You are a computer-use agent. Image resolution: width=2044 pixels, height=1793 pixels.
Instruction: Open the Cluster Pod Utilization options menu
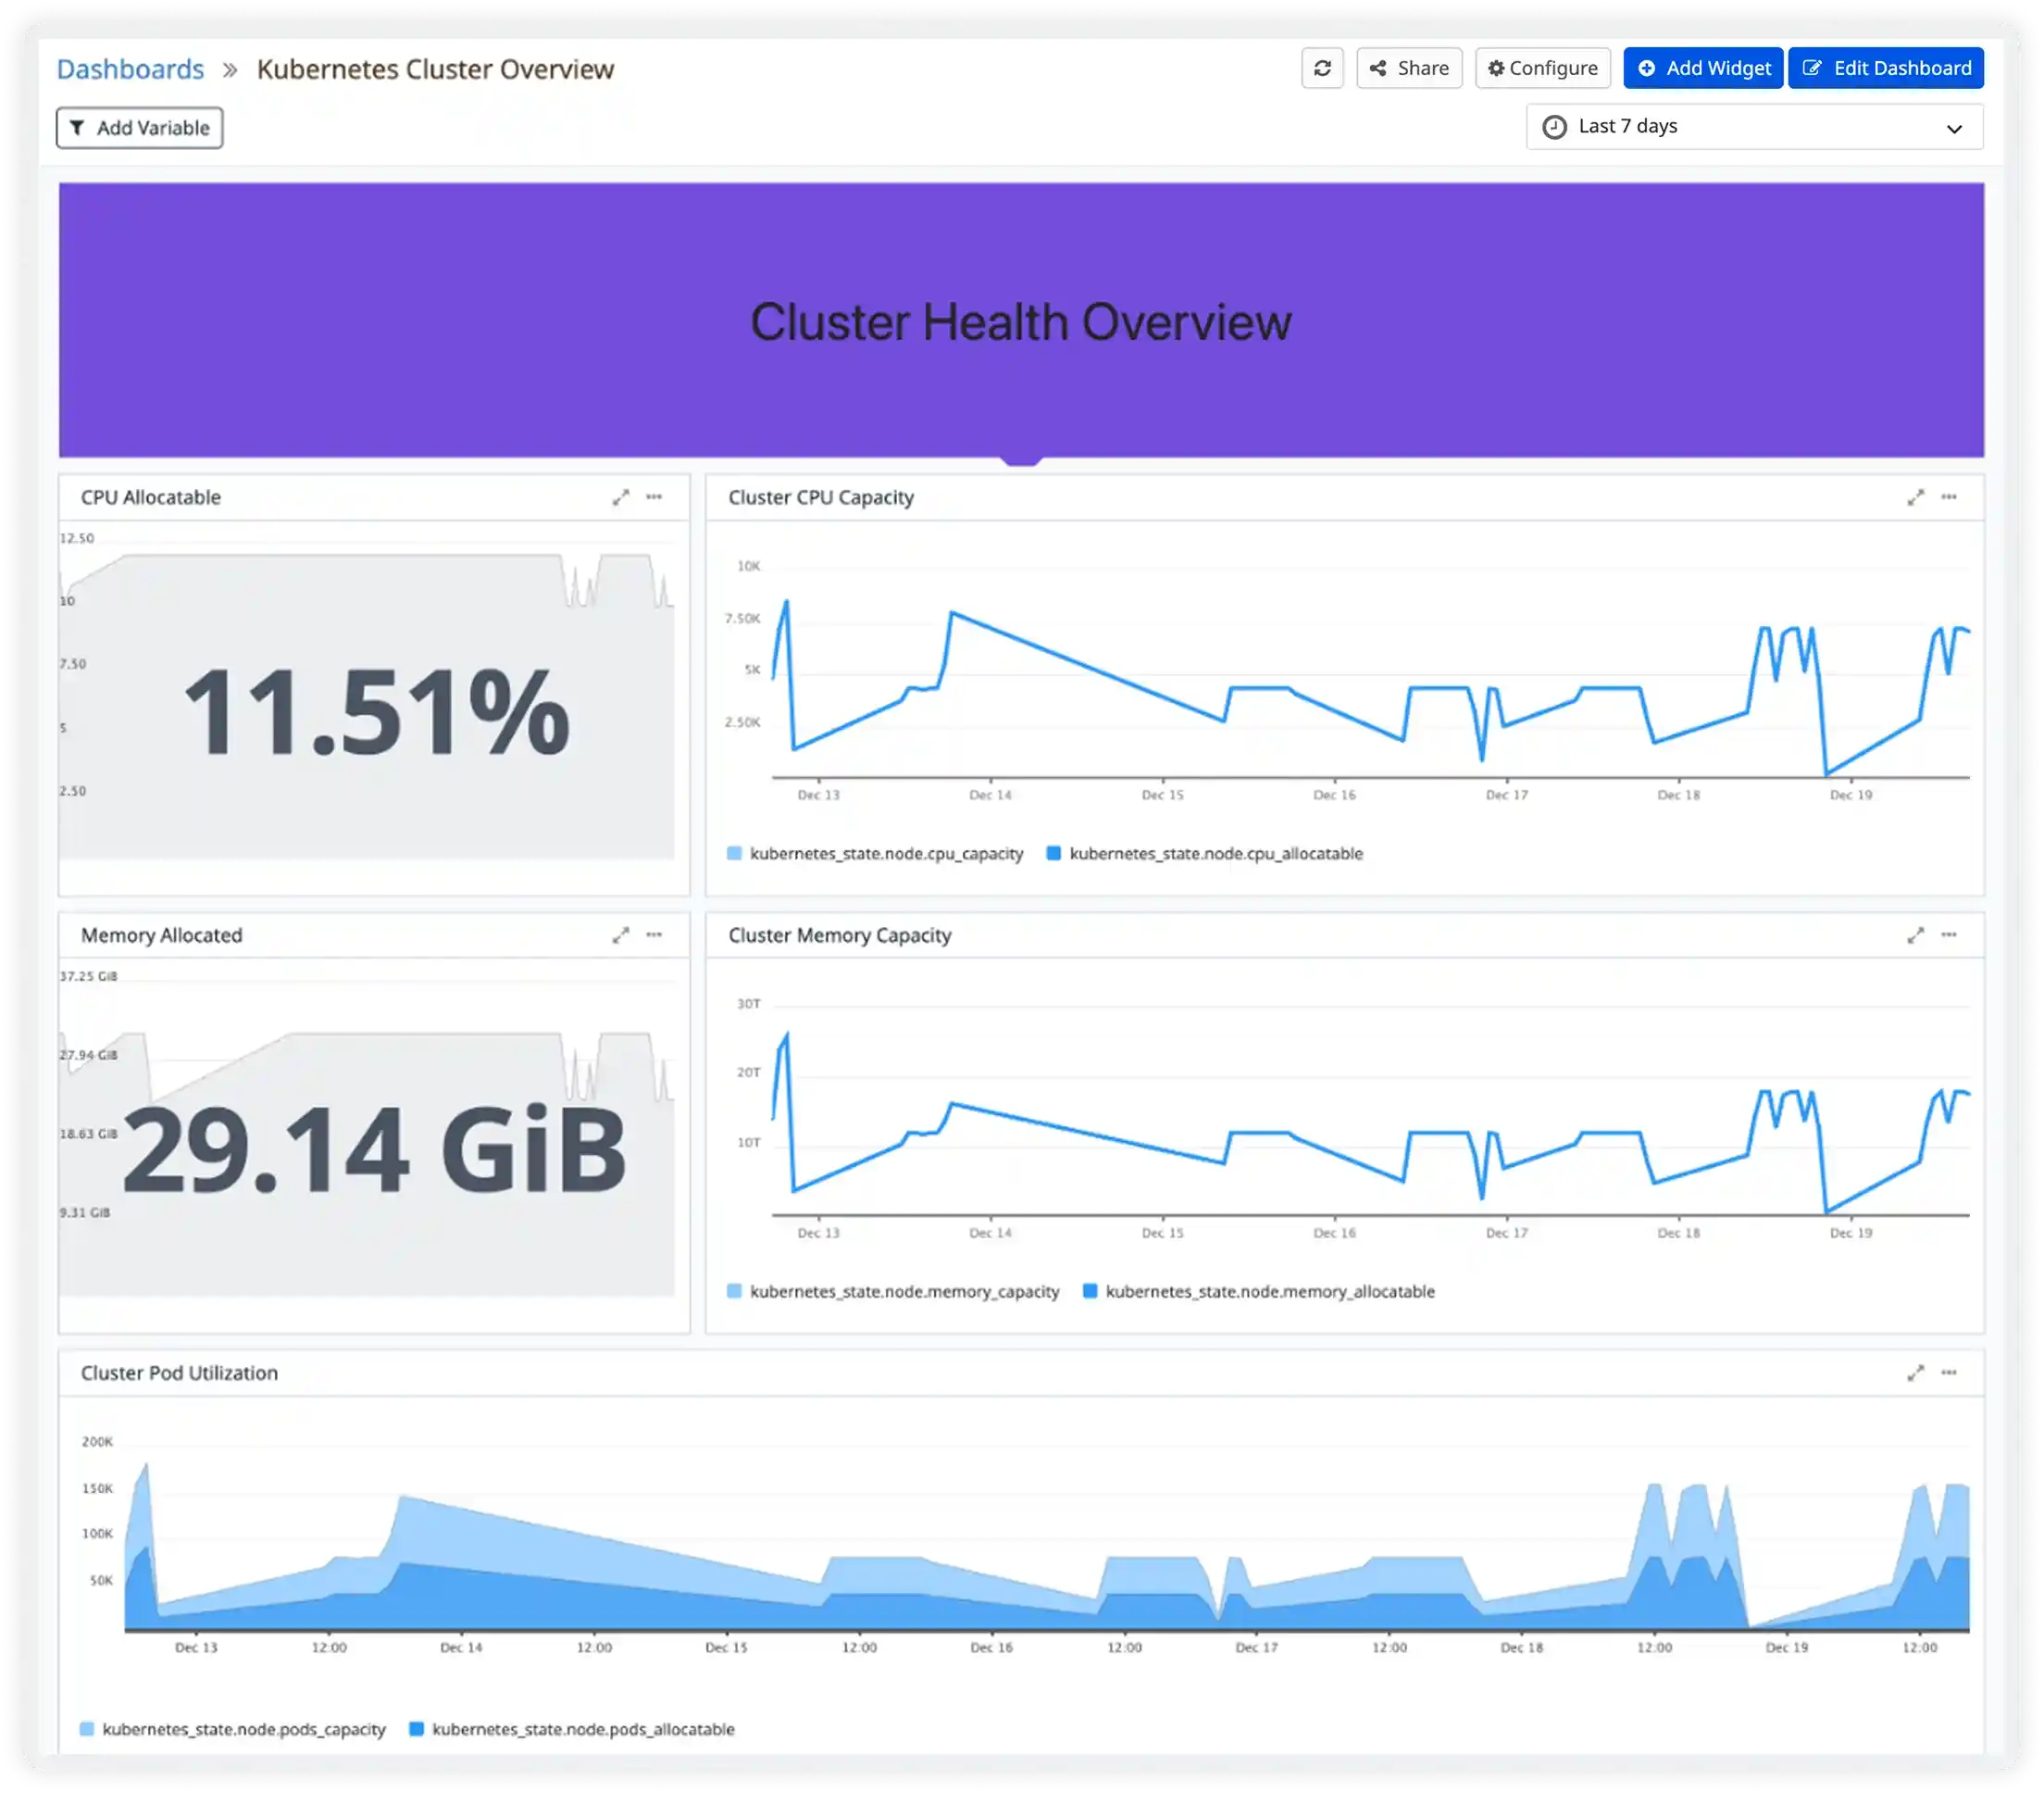coord(1949,1373)
